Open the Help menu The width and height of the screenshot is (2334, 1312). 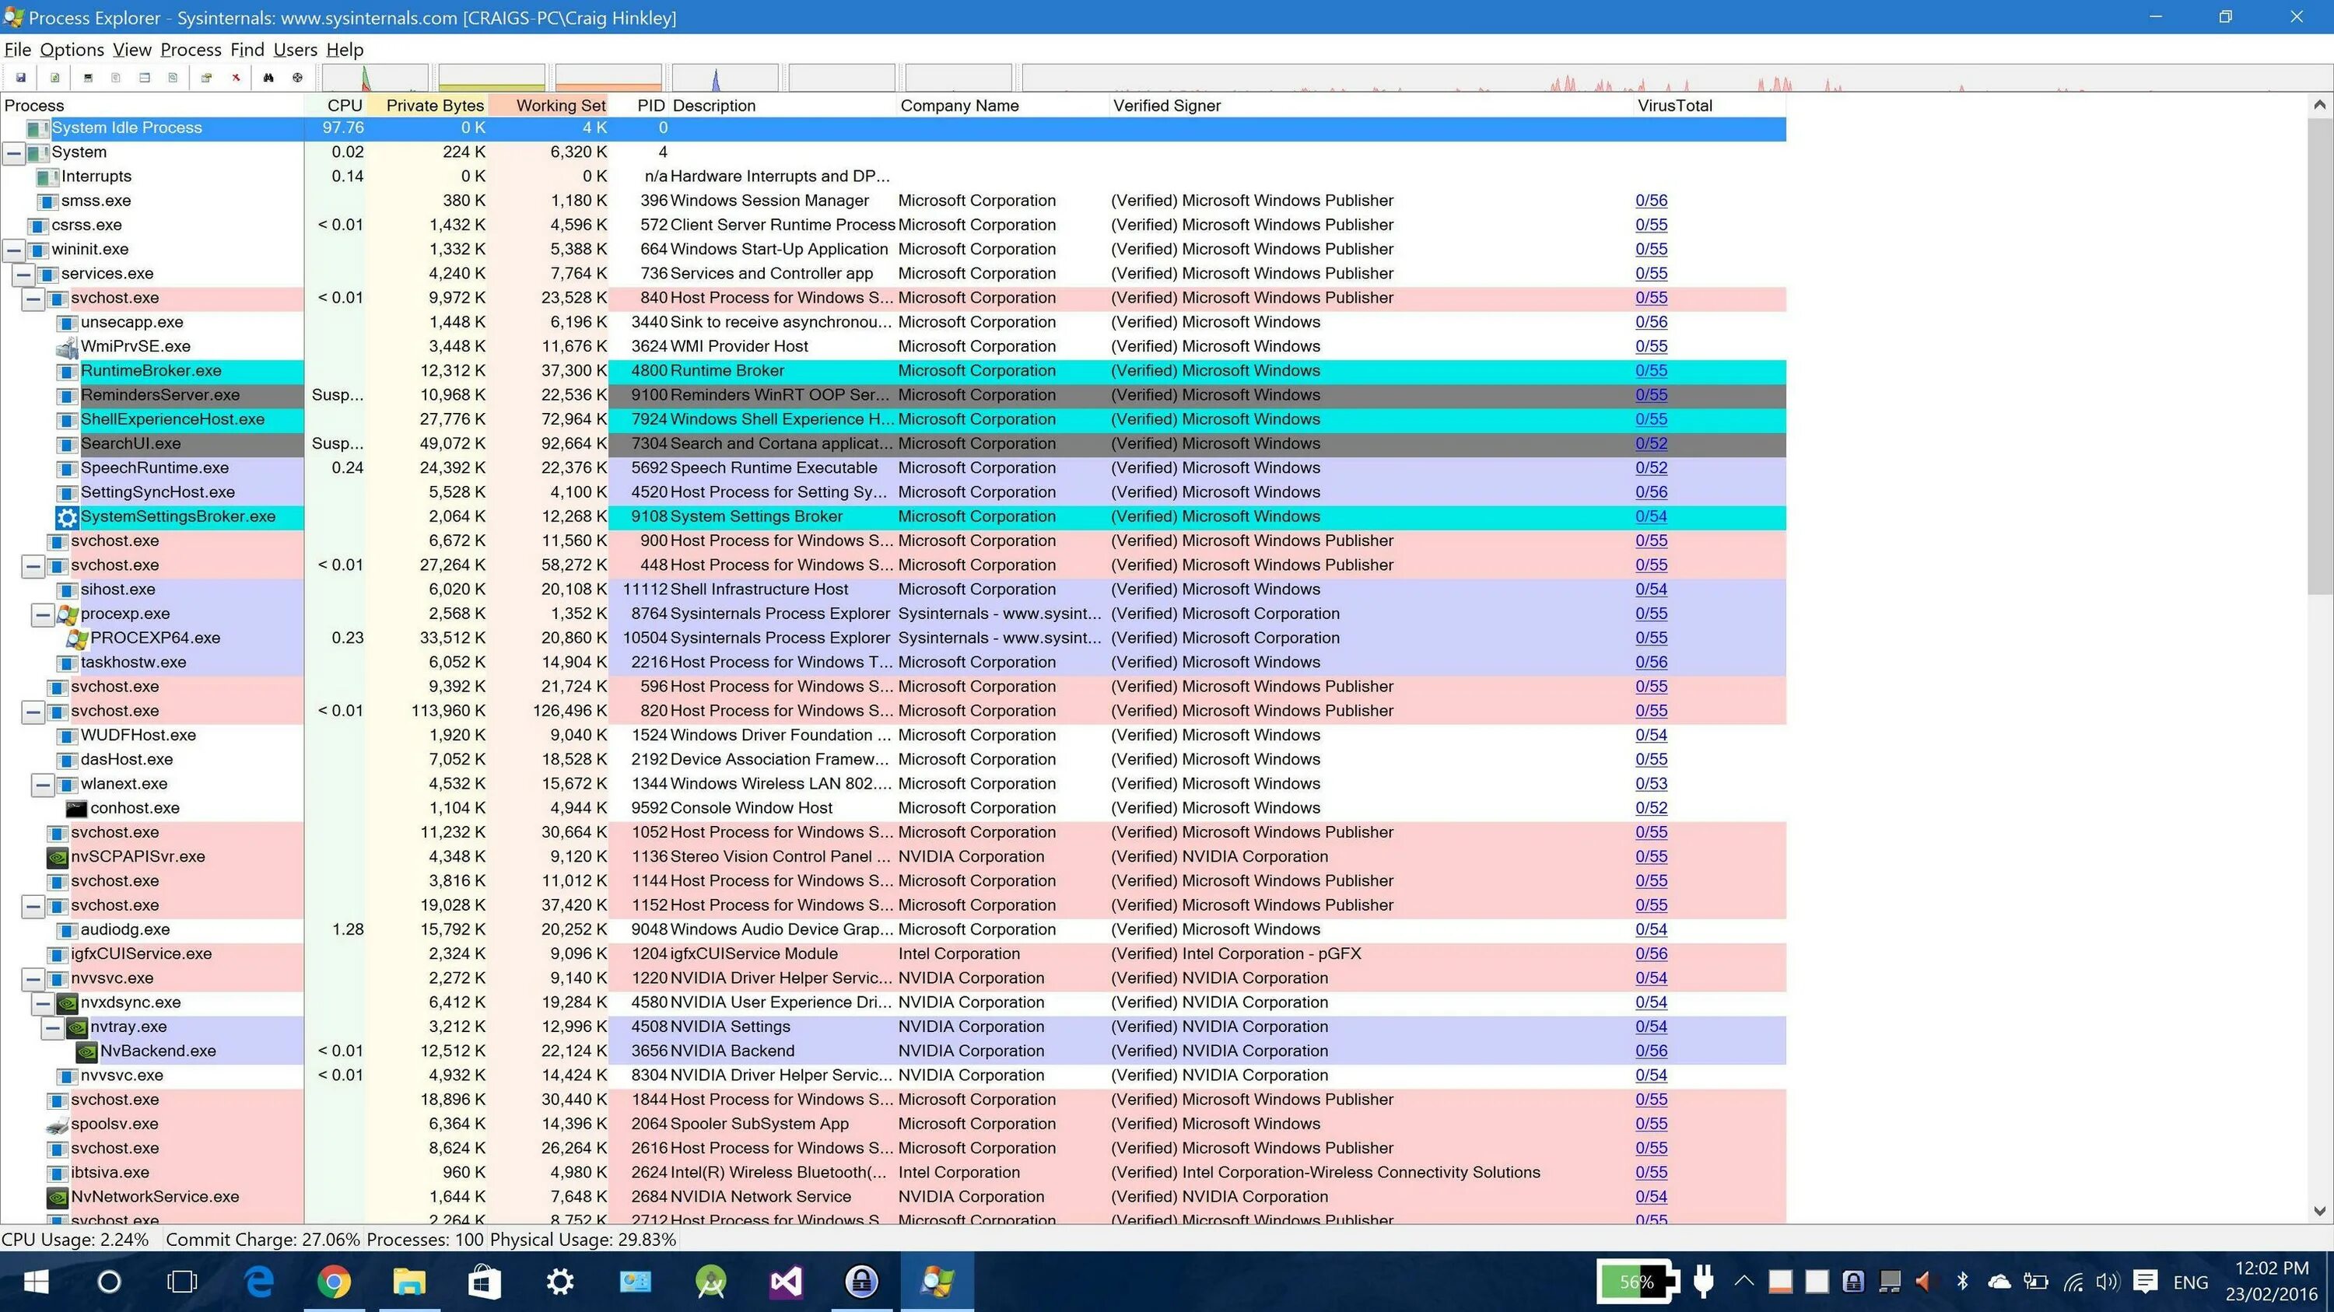point(345,50)
